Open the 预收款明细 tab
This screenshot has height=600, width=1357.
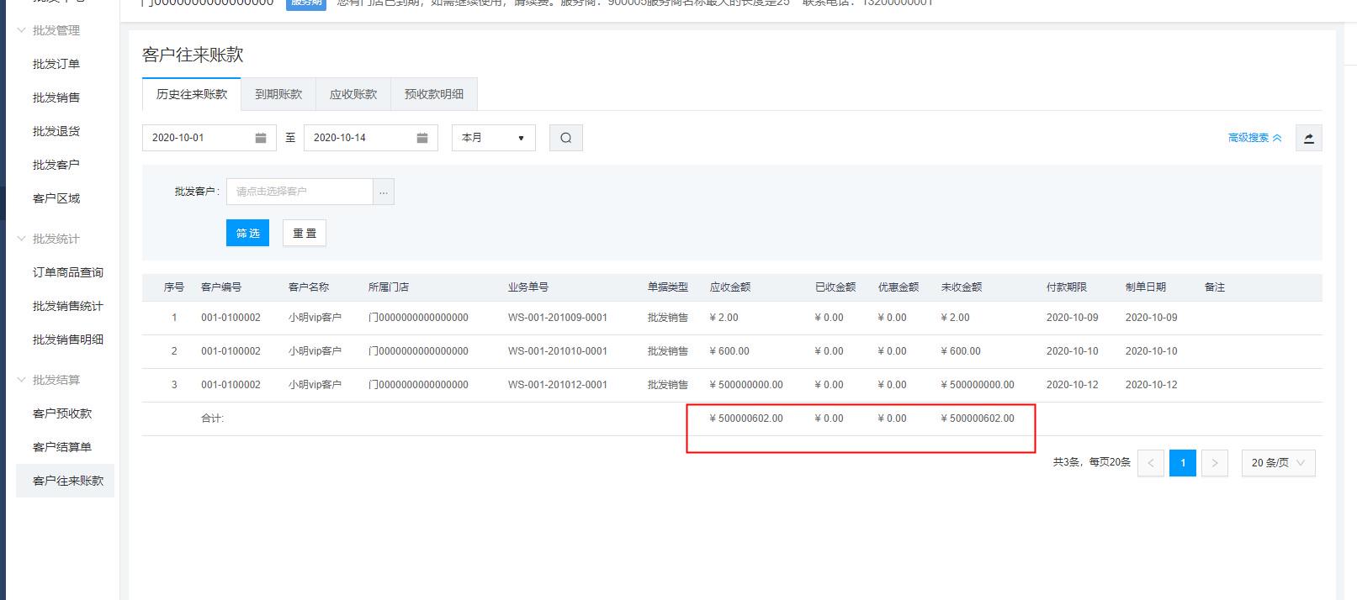(433, 94)
